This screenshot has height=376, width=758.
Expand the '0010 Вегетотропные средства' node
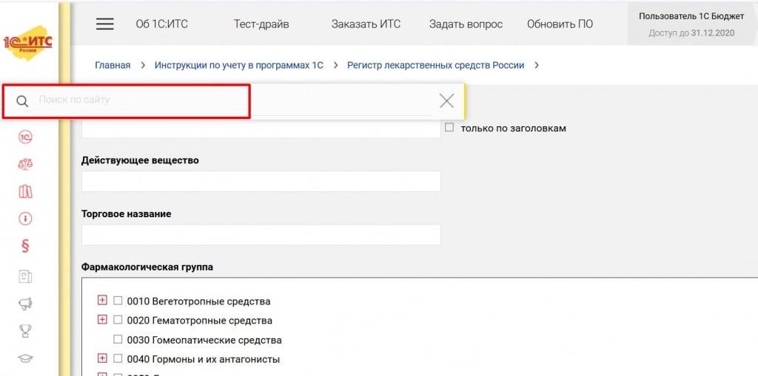click(102, 301)
